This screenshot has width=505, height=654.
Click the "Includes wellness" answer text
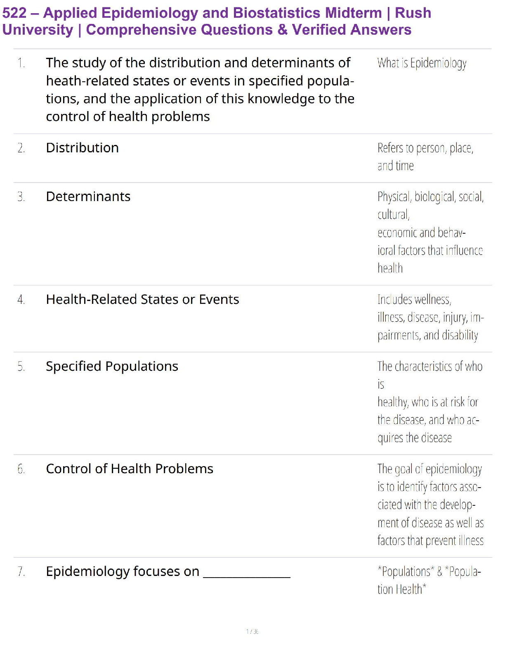414,299
